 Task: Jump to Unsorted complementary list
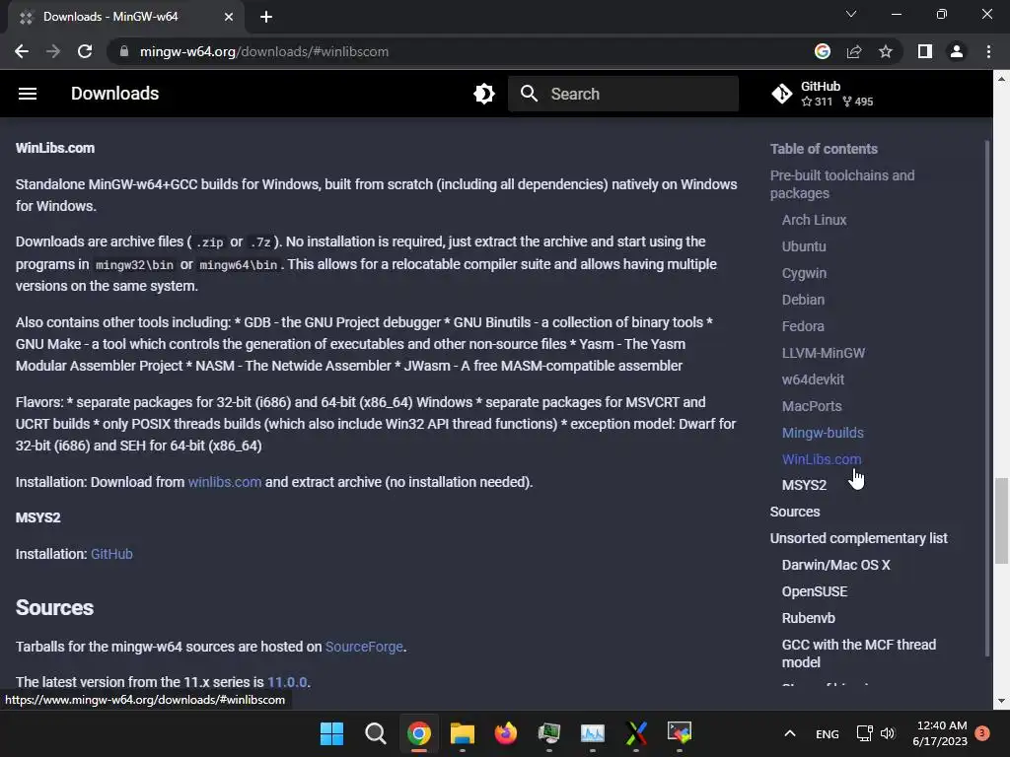[859, 539]
